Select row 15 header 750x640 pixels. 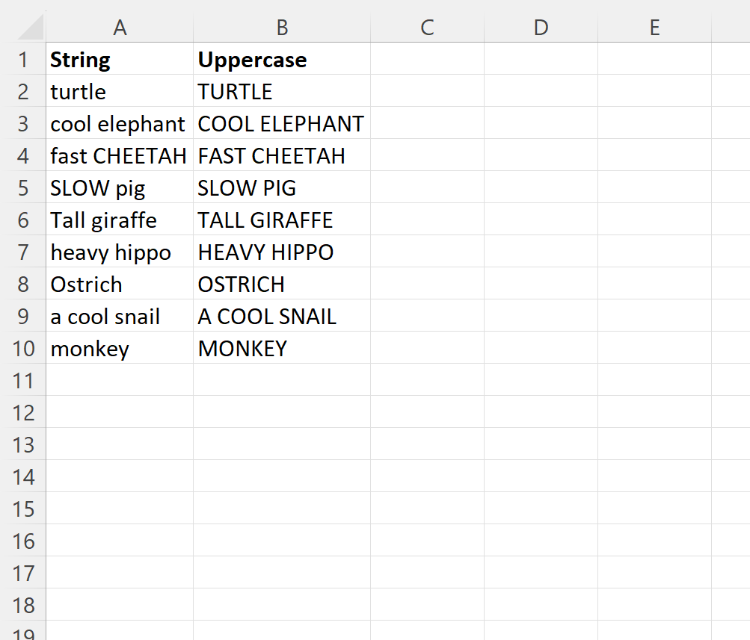pyautogui.click(x=23, y=508)
